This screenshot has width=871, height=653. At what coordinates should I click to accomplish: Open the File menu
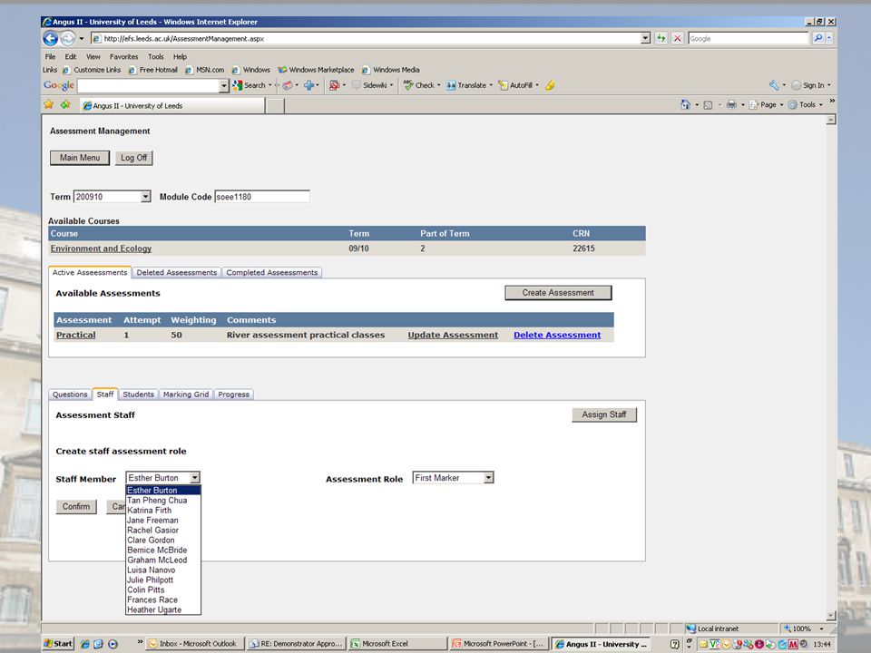[50, 56]
